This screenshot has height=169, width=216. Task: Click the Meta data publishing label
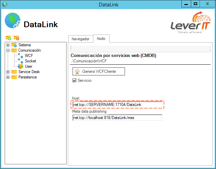click(89, 111)
